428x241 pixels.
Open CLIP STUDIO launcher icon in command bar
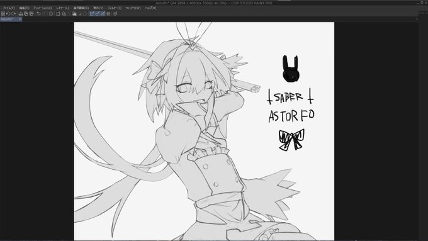pyautogui.click(x=2, y=13)
